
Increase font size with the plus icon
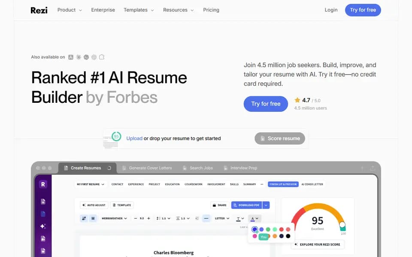(x=148, y=218)
